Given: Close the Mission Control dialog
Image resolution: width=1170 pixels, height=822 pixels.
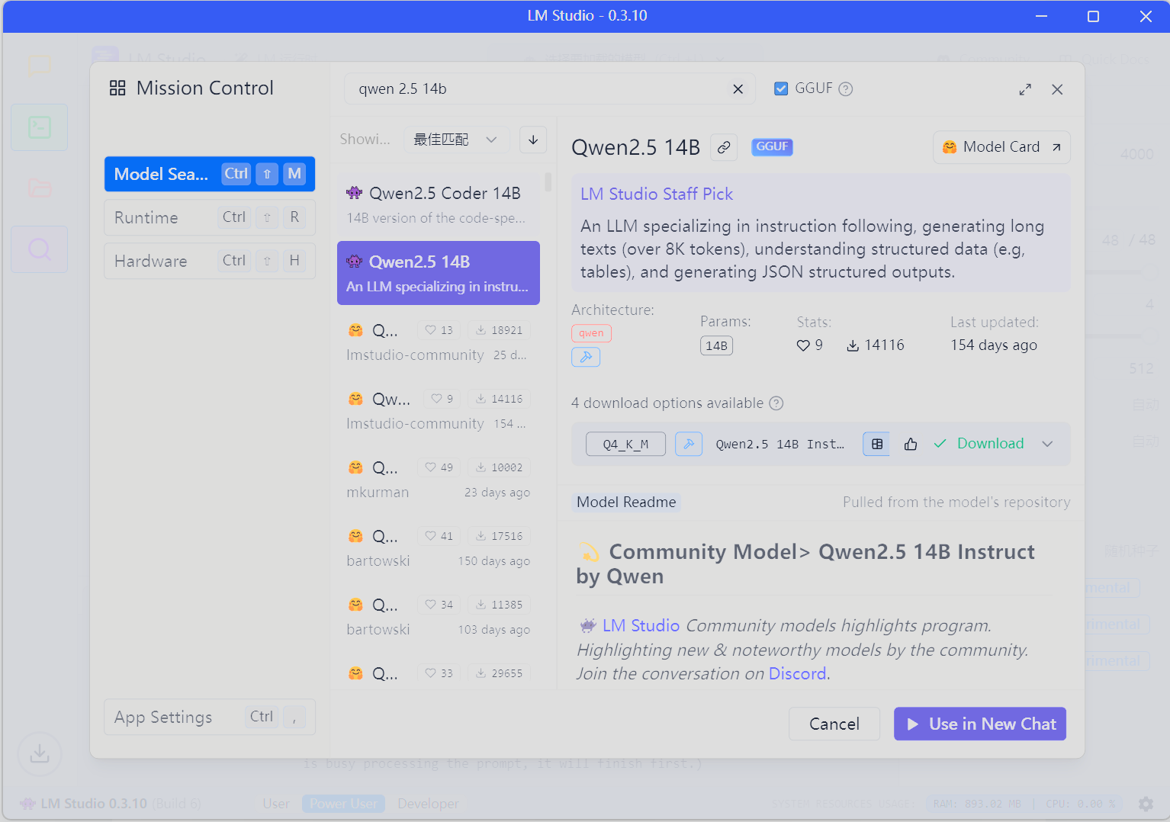Looking at the screenshot, I should [1057, 89].
